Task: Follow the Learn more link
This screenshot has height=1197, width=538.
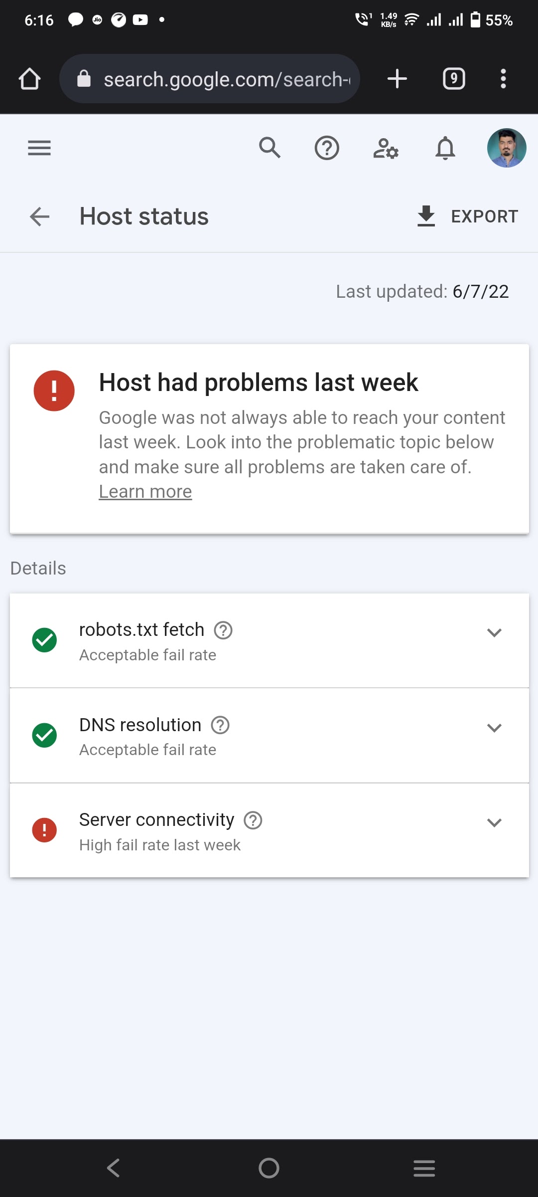Action: tap(145, 492)
